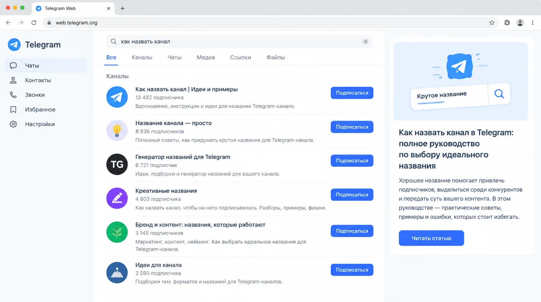Subscribe to Бренд и контент channel
The width and height of the screenshot is (541, 302).
coord(352,231)
